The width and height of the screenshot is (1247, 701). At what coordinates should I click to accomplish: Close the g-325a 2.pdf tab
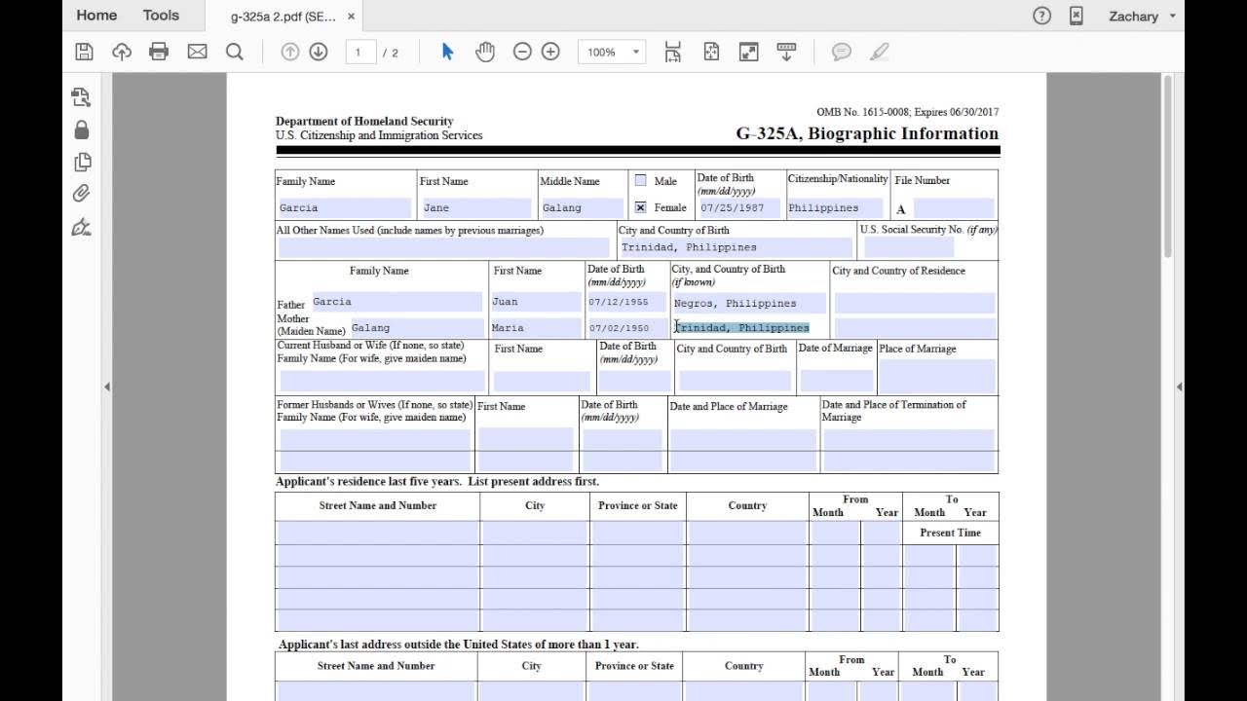(351, 17)
